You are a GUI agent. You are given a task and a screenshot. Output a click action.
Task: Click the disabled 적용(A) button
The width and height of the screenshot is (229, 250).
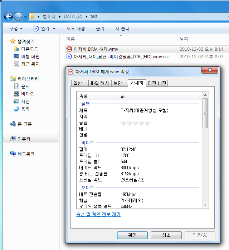point(200,235)
